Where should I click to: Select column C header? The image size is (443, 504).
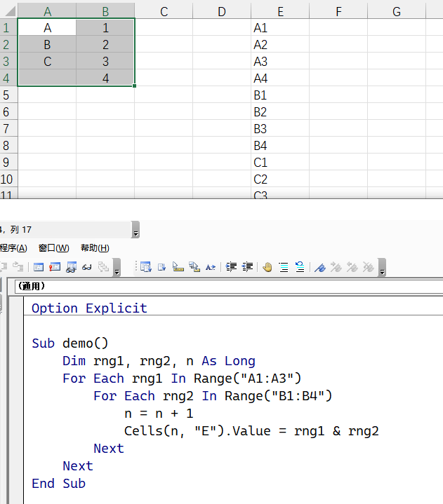164,12
